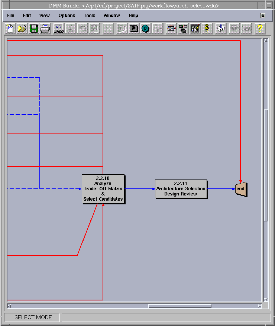
Task: Click the green circle O toolbar icon
Action: pos(146,29)
